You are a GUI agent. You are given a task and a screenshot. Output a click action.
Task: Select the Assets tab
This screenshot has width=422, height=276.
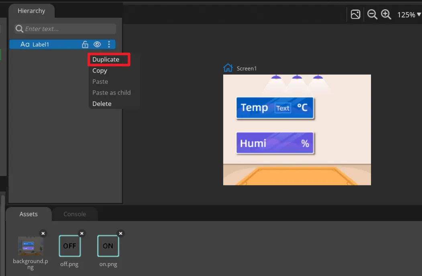(29, 214)
